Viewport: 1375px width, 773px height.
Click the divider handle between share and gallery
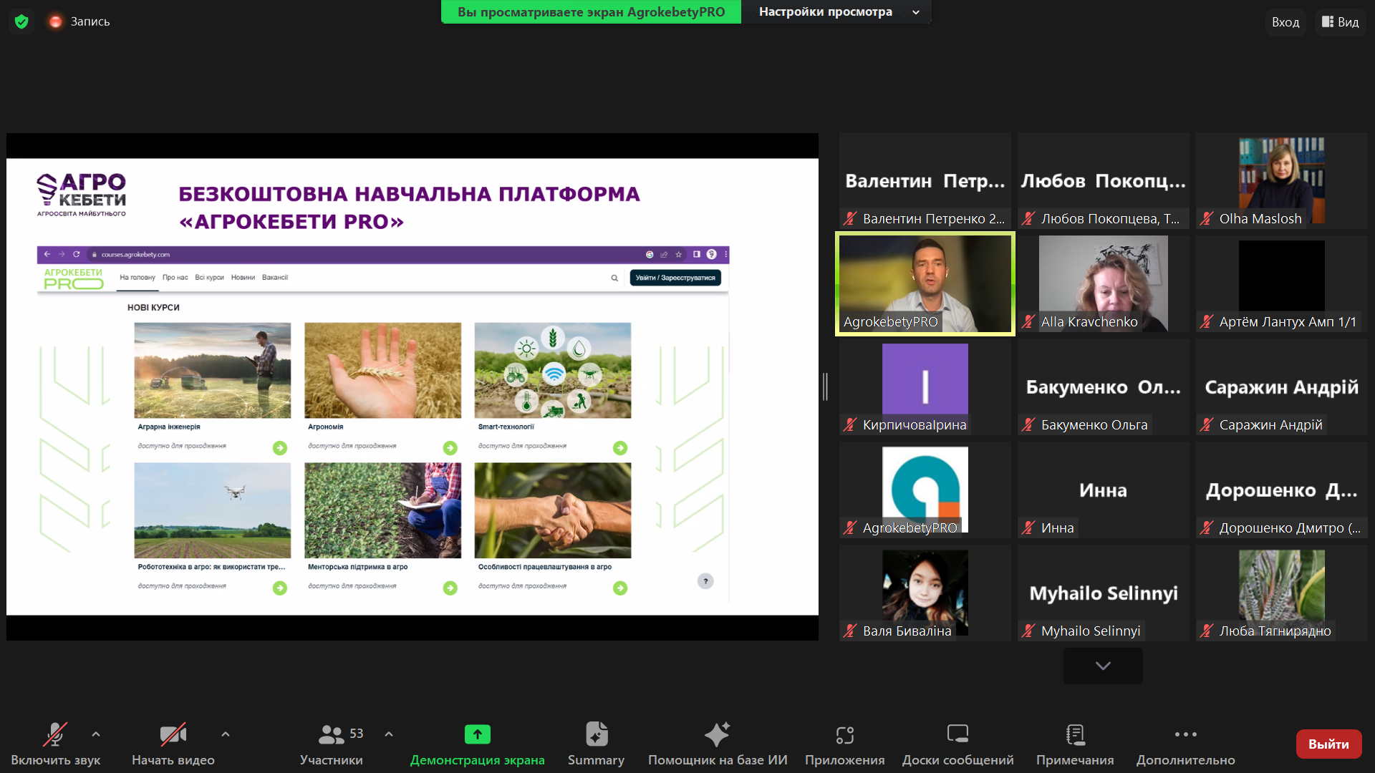pyautogui.click(x=825, y=386)
